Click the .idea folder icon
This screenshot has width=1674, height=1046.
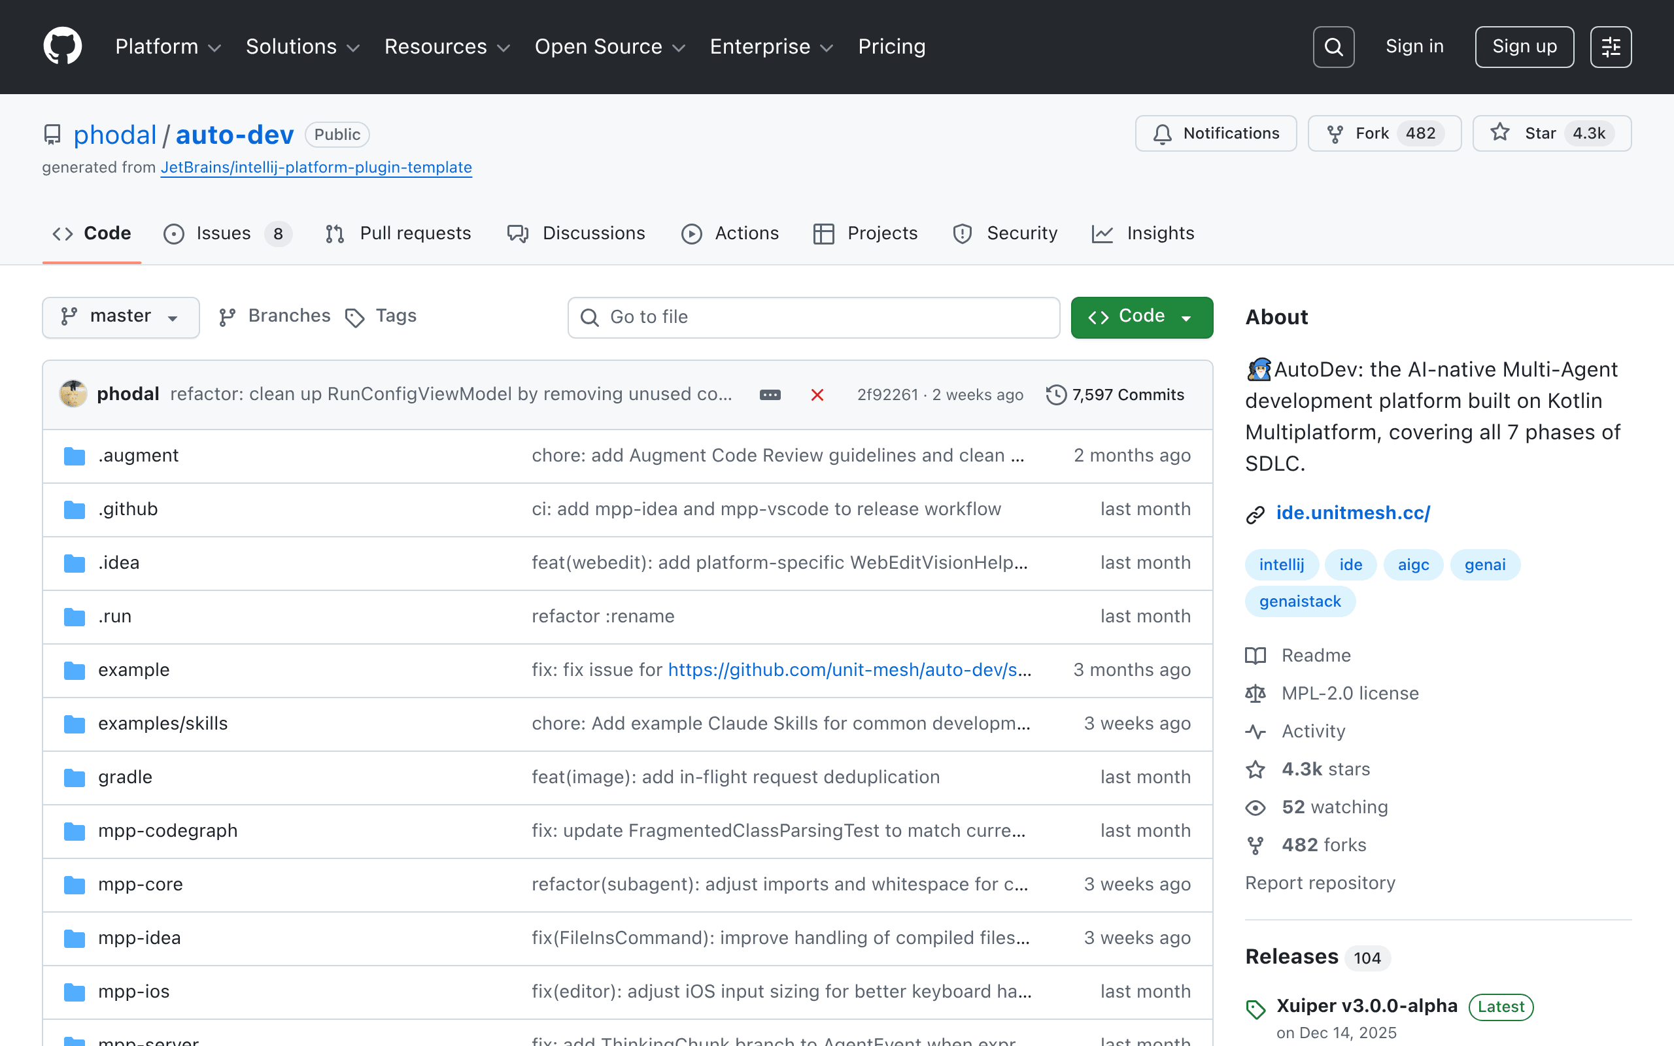[x=74, y=563]
